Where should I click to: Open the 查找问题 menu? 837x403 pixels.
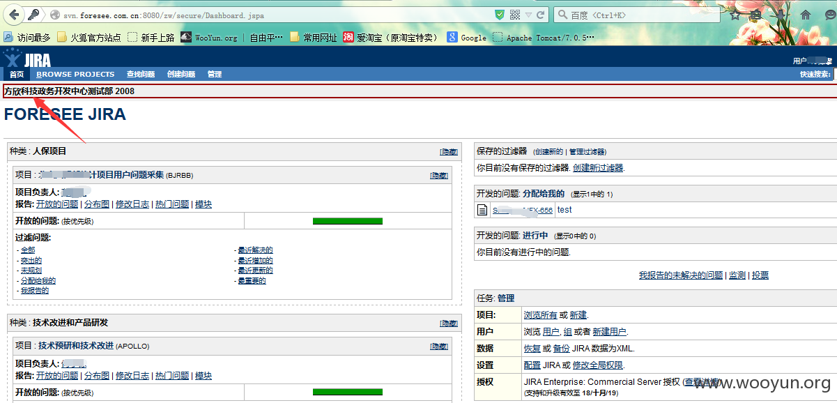[141, 74]
